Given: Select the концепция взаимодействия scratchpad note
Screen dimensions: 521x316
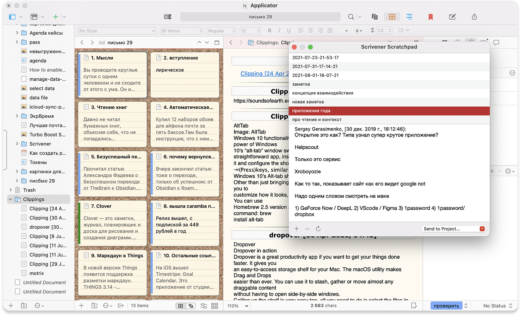Looking at the screenshot, I should point(389,93).
